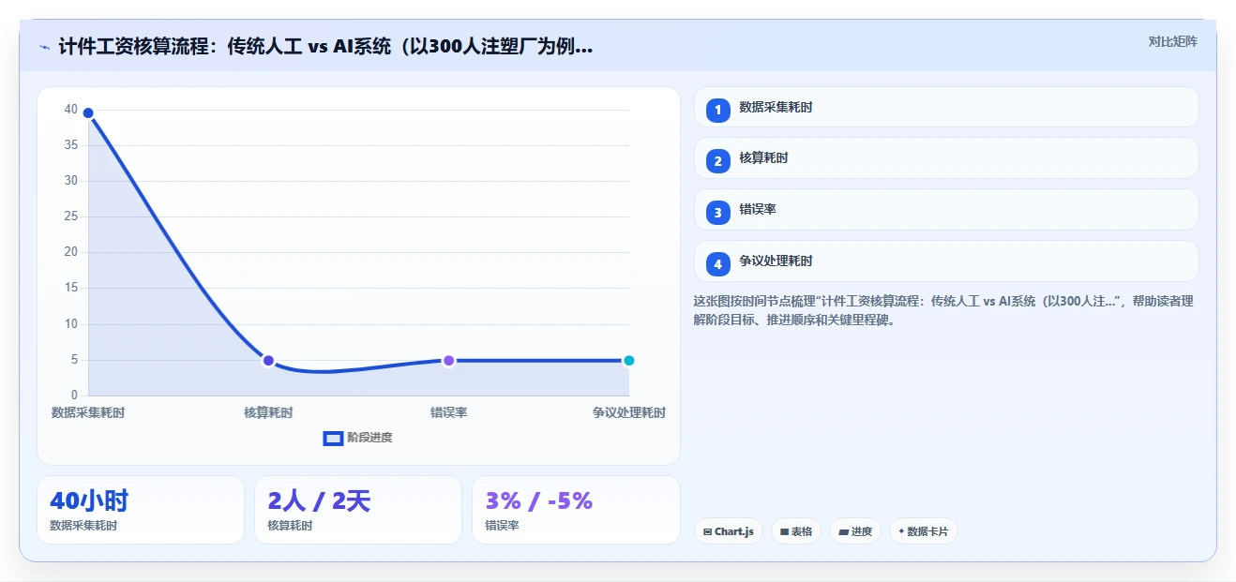
Task: Click the numbered badge 3 for 错误率
Action: point(717,211)
